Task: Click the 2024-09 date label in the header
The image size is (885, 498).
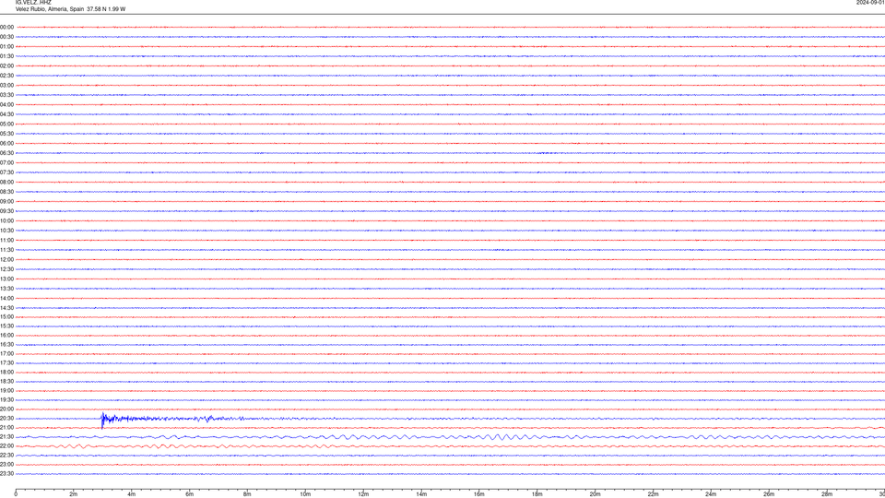Action: point(870,2)
